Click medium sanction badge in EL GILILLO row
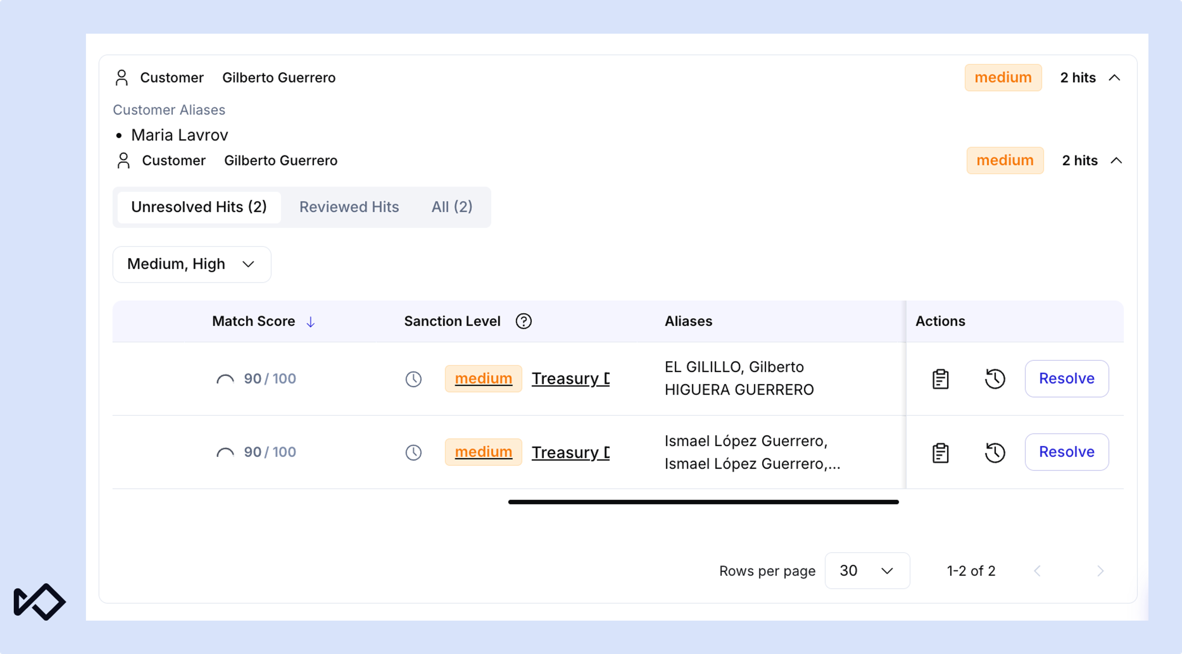This screenshot has width=1182, height=654. [483, 379]
